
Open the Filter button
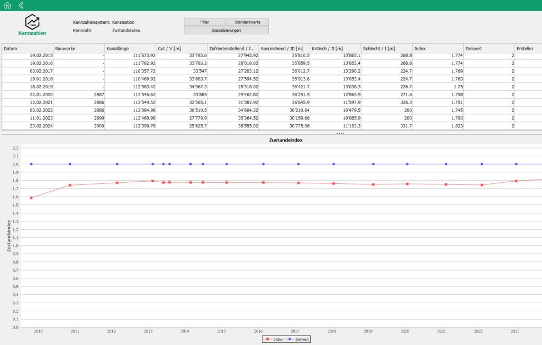tap(205, 22)
